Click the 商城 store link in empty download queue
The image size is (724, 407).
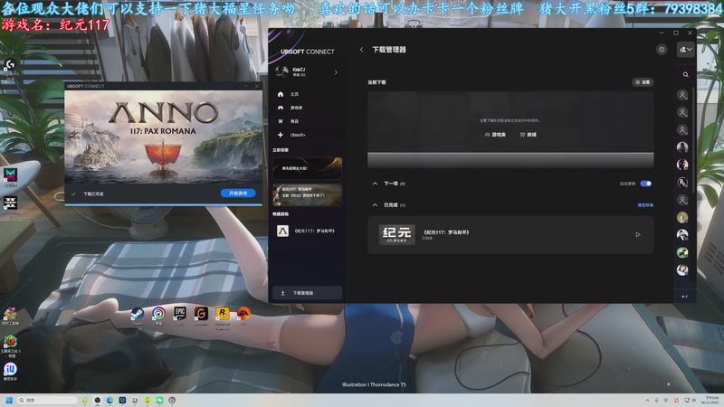pyautogui.click(x=529, y=135)
